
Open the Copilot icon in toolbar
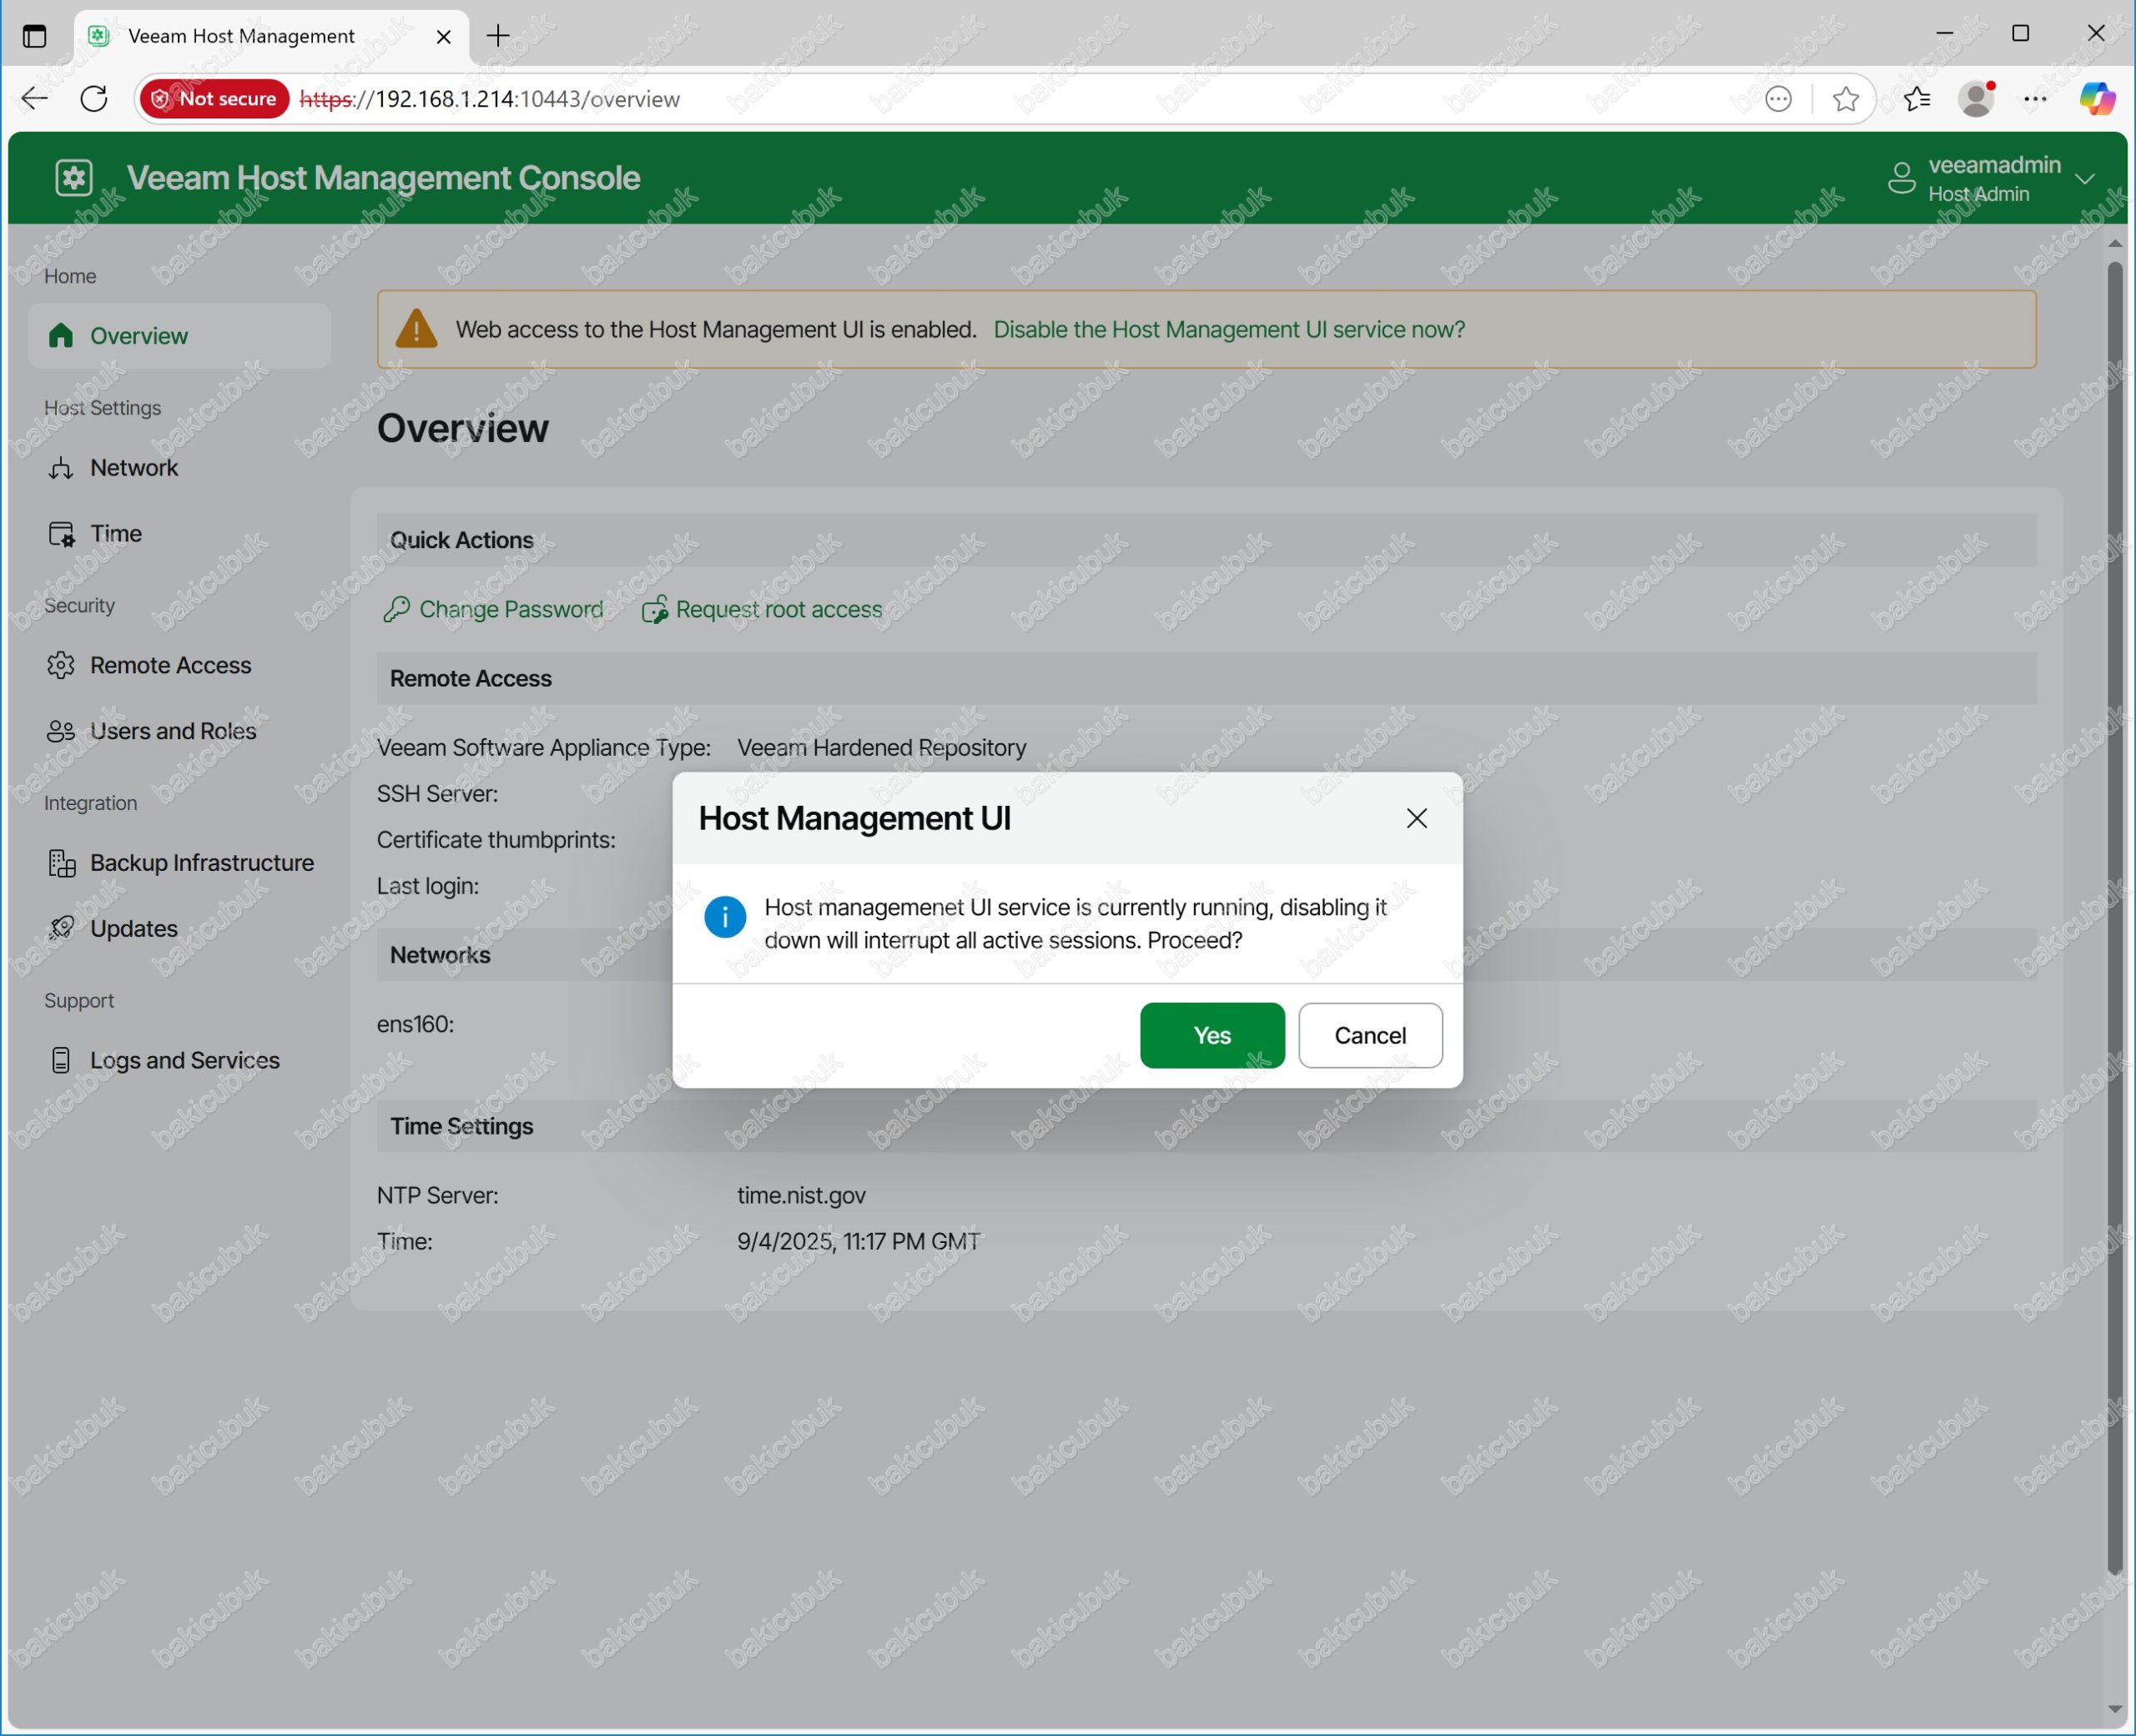click(2097, 98)
